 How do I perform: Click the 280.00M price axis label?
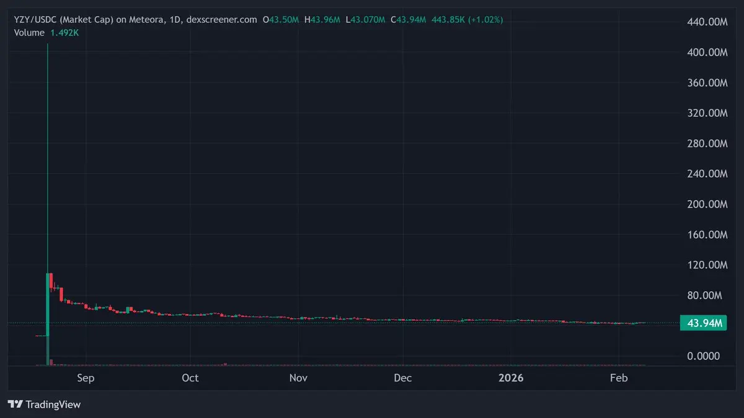(x=707, y=143)
